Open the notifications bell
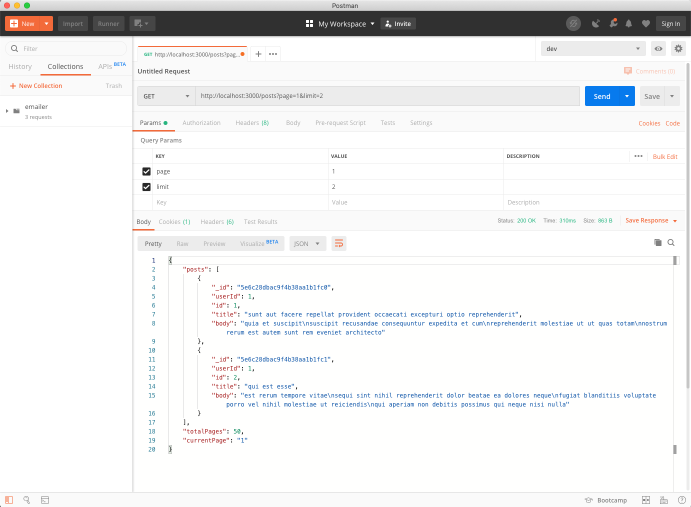 click(629, 23)
